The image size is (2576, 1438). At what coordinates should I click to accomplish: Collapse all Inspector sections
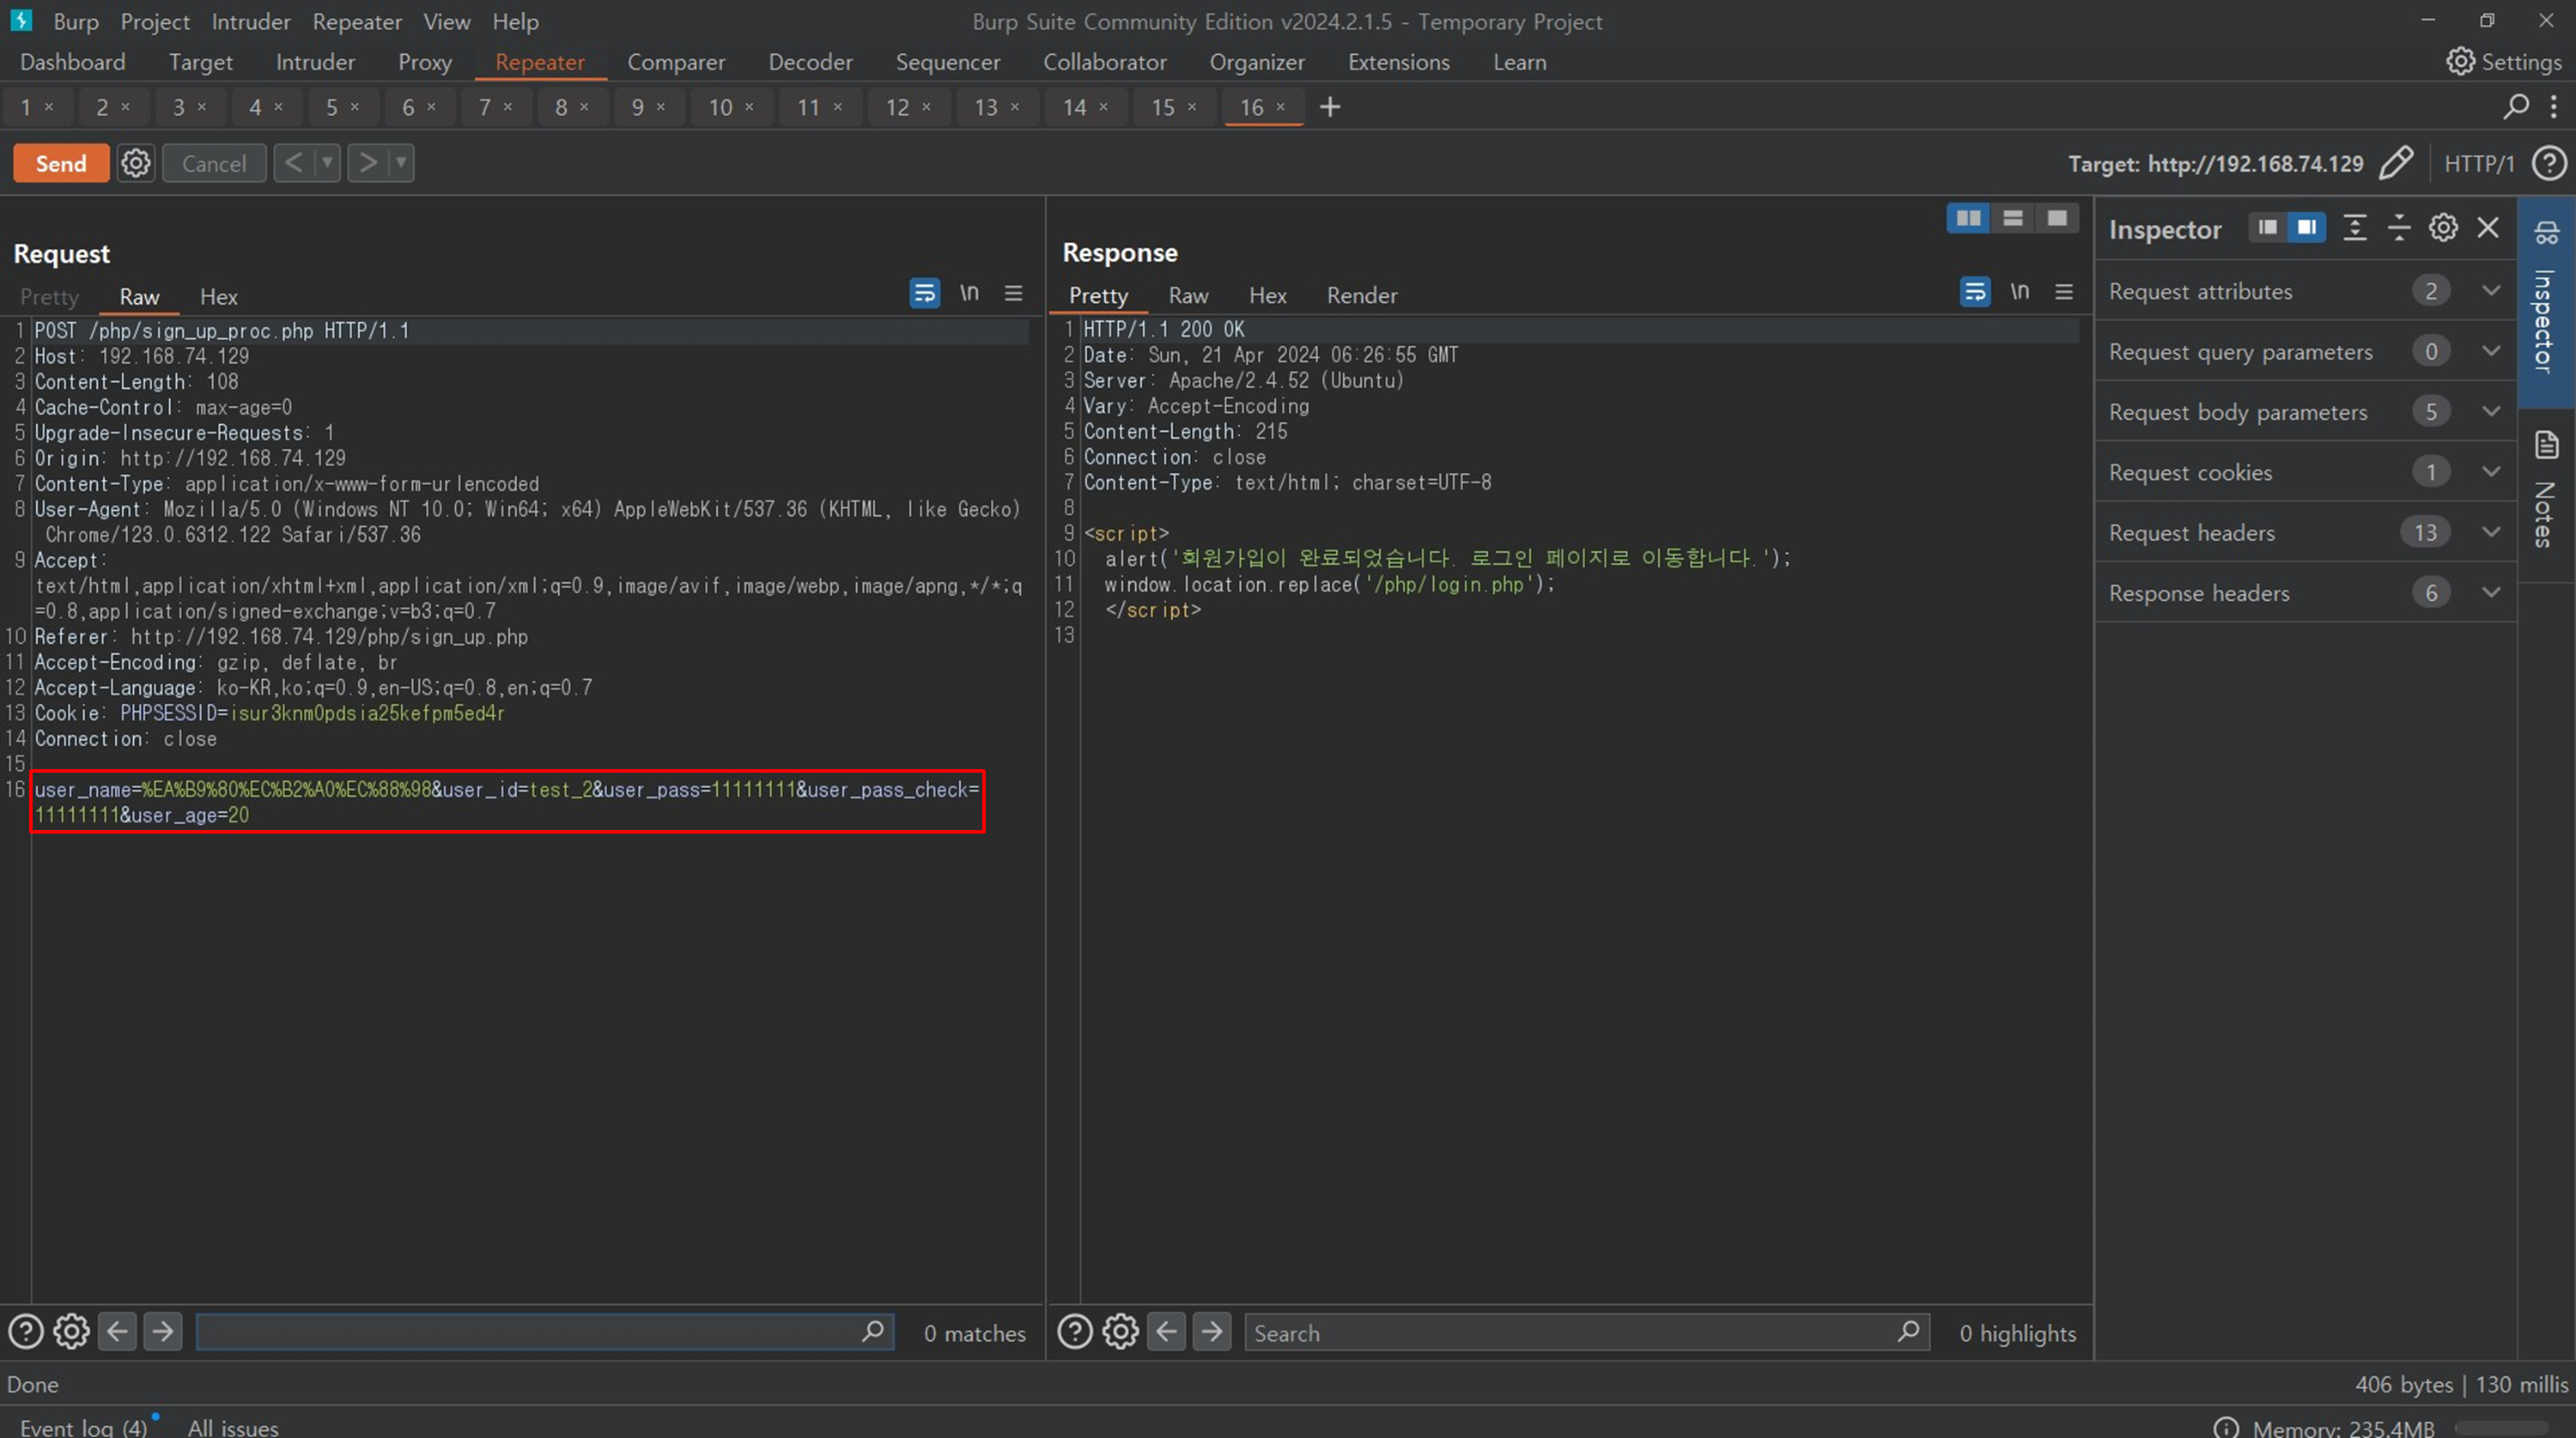pyautogui.click(x=2399, y=228)
